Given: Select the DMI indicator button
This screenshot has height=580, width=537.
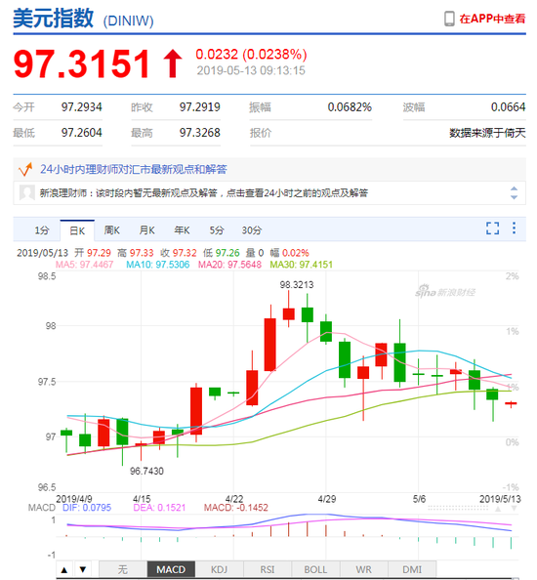Looking at the screenshot, I should point(412,569).
